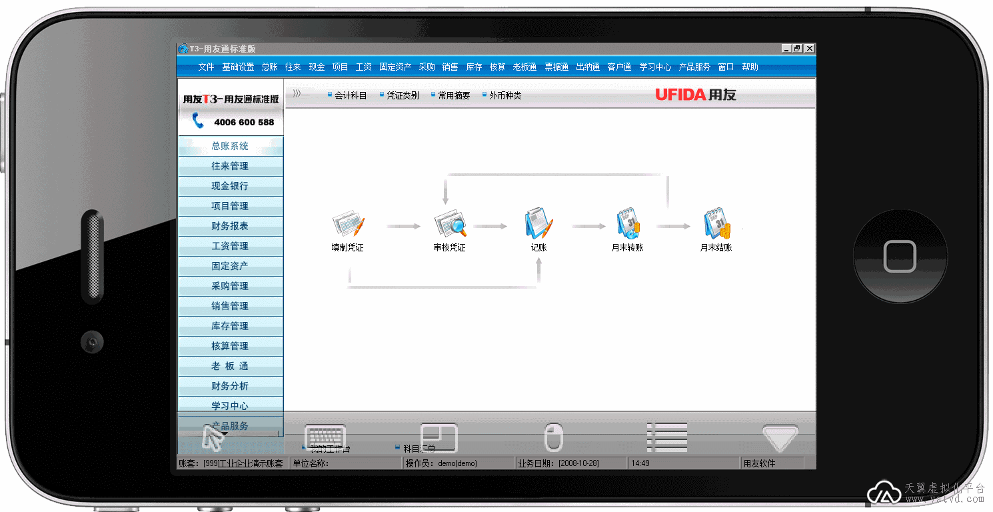Select 现金银行 in the sidebar
The image size is (993, 512).
click(230, 186)
